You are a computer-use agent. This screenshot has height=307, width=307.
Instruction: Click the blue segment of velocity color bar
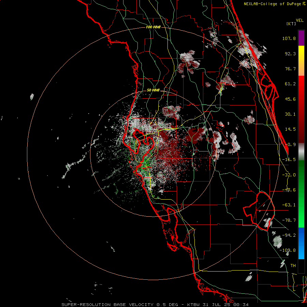pyautogui.click(x=301, y=243)
